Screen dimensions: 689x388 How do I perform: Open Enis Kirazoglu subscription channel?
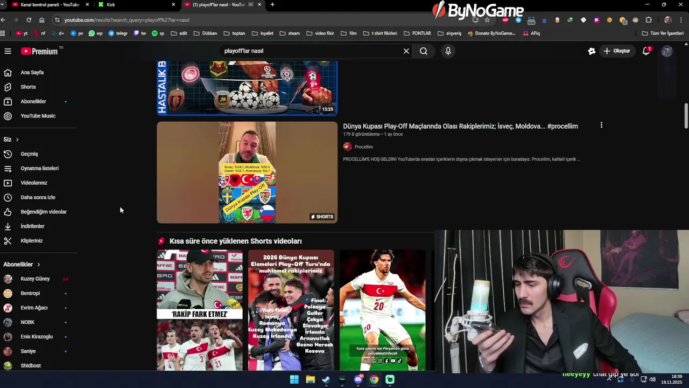coord(37,337)
